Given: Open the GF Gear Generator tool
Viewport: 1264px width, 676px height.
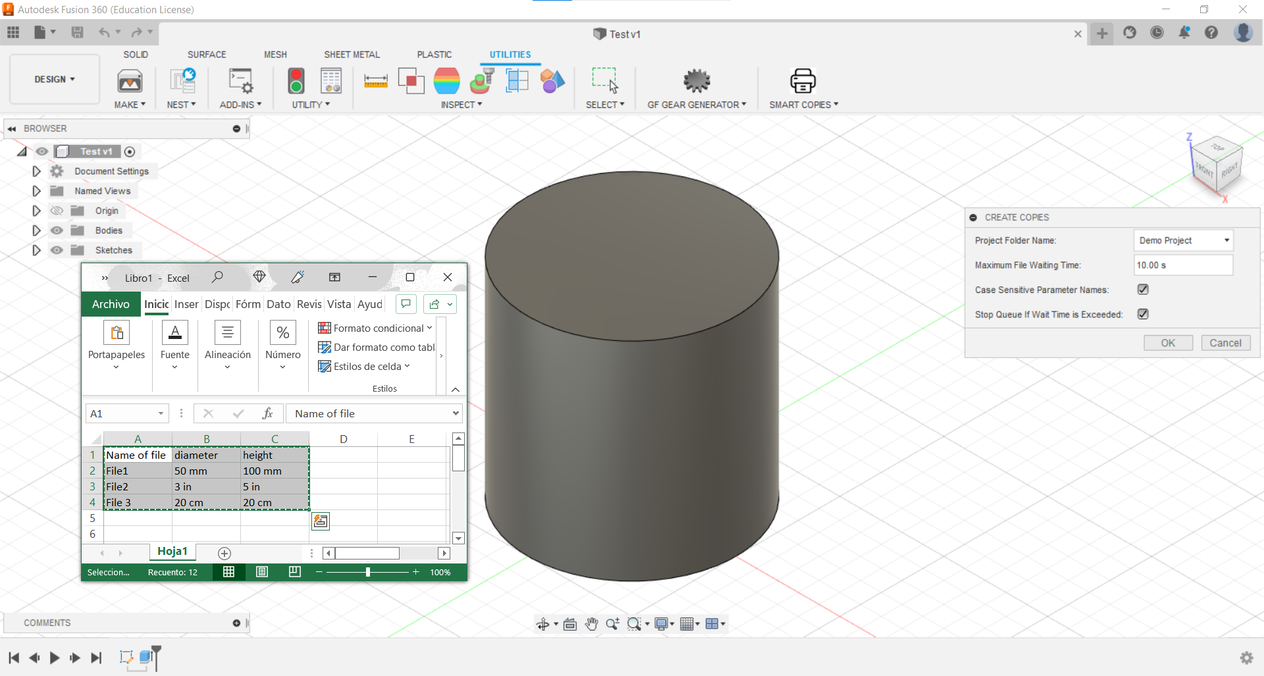Looking at the screenshot, I should [697, 81].
